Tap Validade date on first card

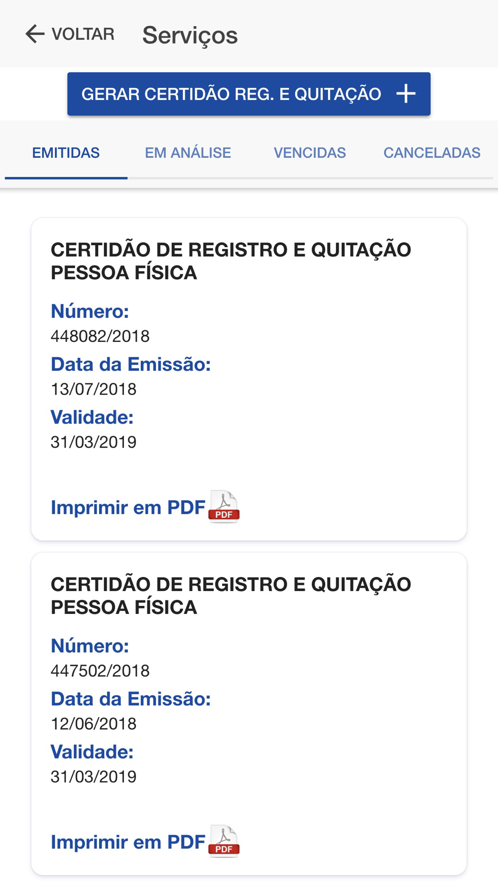[94, 442]
